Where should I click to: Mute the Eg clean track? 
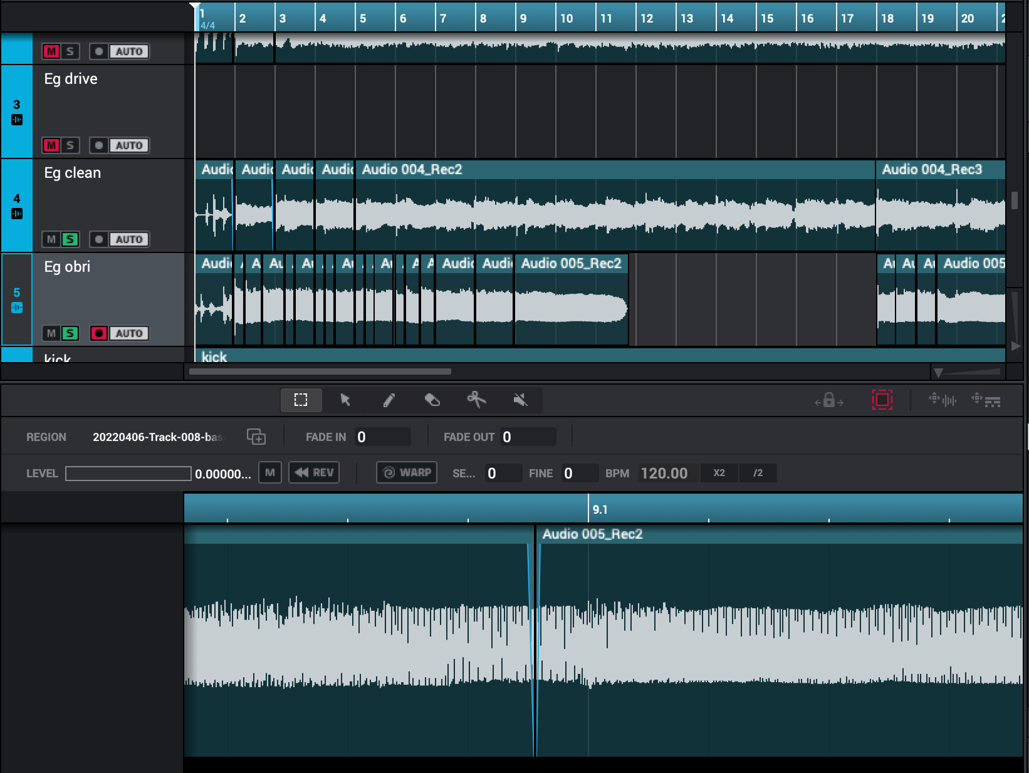point(51,239)
